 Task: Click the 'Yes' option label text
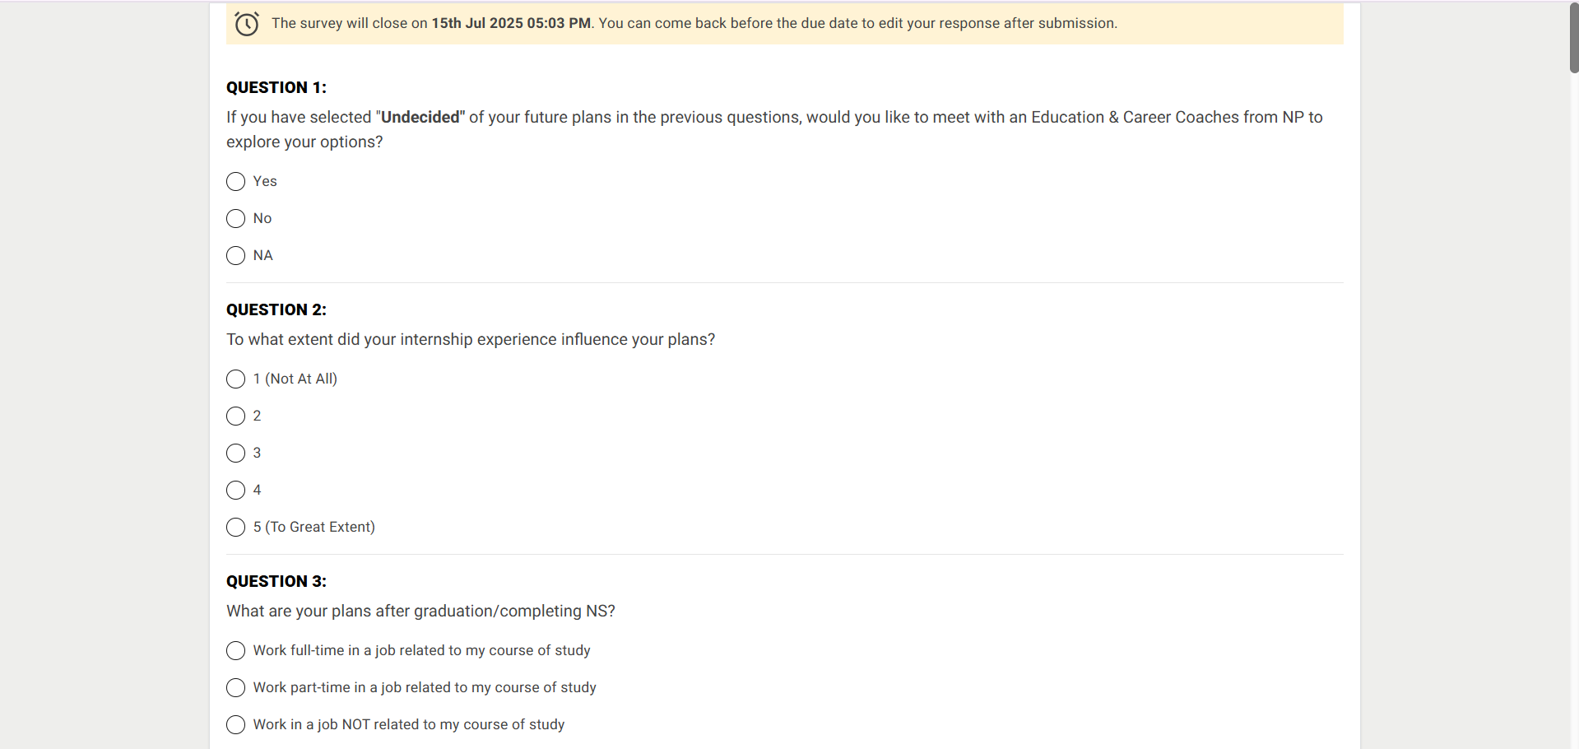tap(263, 181)
